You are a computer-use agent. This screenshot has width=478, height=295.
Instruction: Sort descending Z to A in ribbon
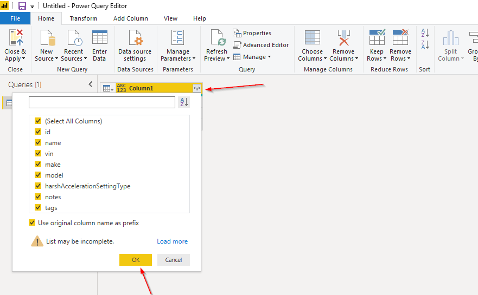click(x=425, y=44)
